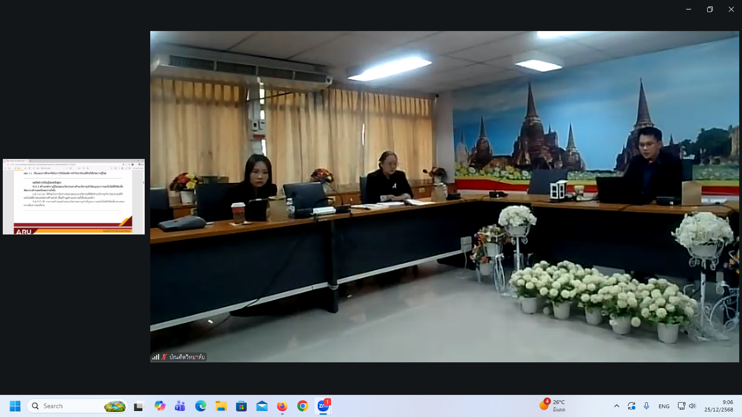Expand hidden system tray icons chevron
The image size is (742, 417).
pyautogui.click(x=616, y=406)
